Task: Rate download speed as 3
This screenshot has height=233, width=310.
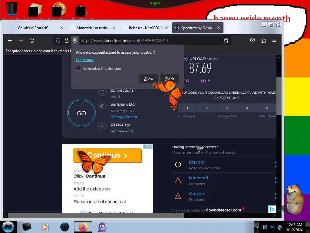Action: click(227, 108)
